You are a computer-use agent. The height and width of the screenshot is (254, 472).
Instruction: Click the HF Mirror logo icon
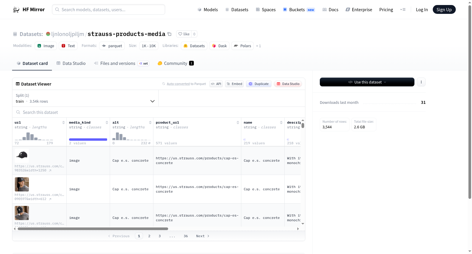(x=16, y=10)
